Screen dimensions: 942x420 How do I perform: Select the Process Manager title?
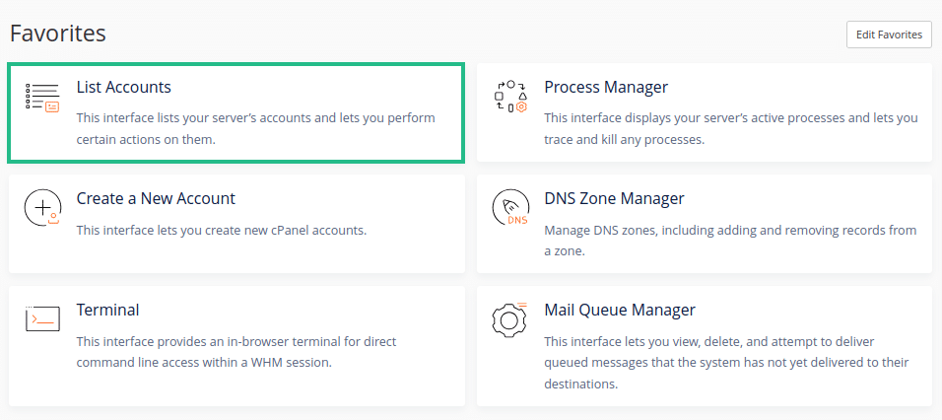tap(606, 87)
